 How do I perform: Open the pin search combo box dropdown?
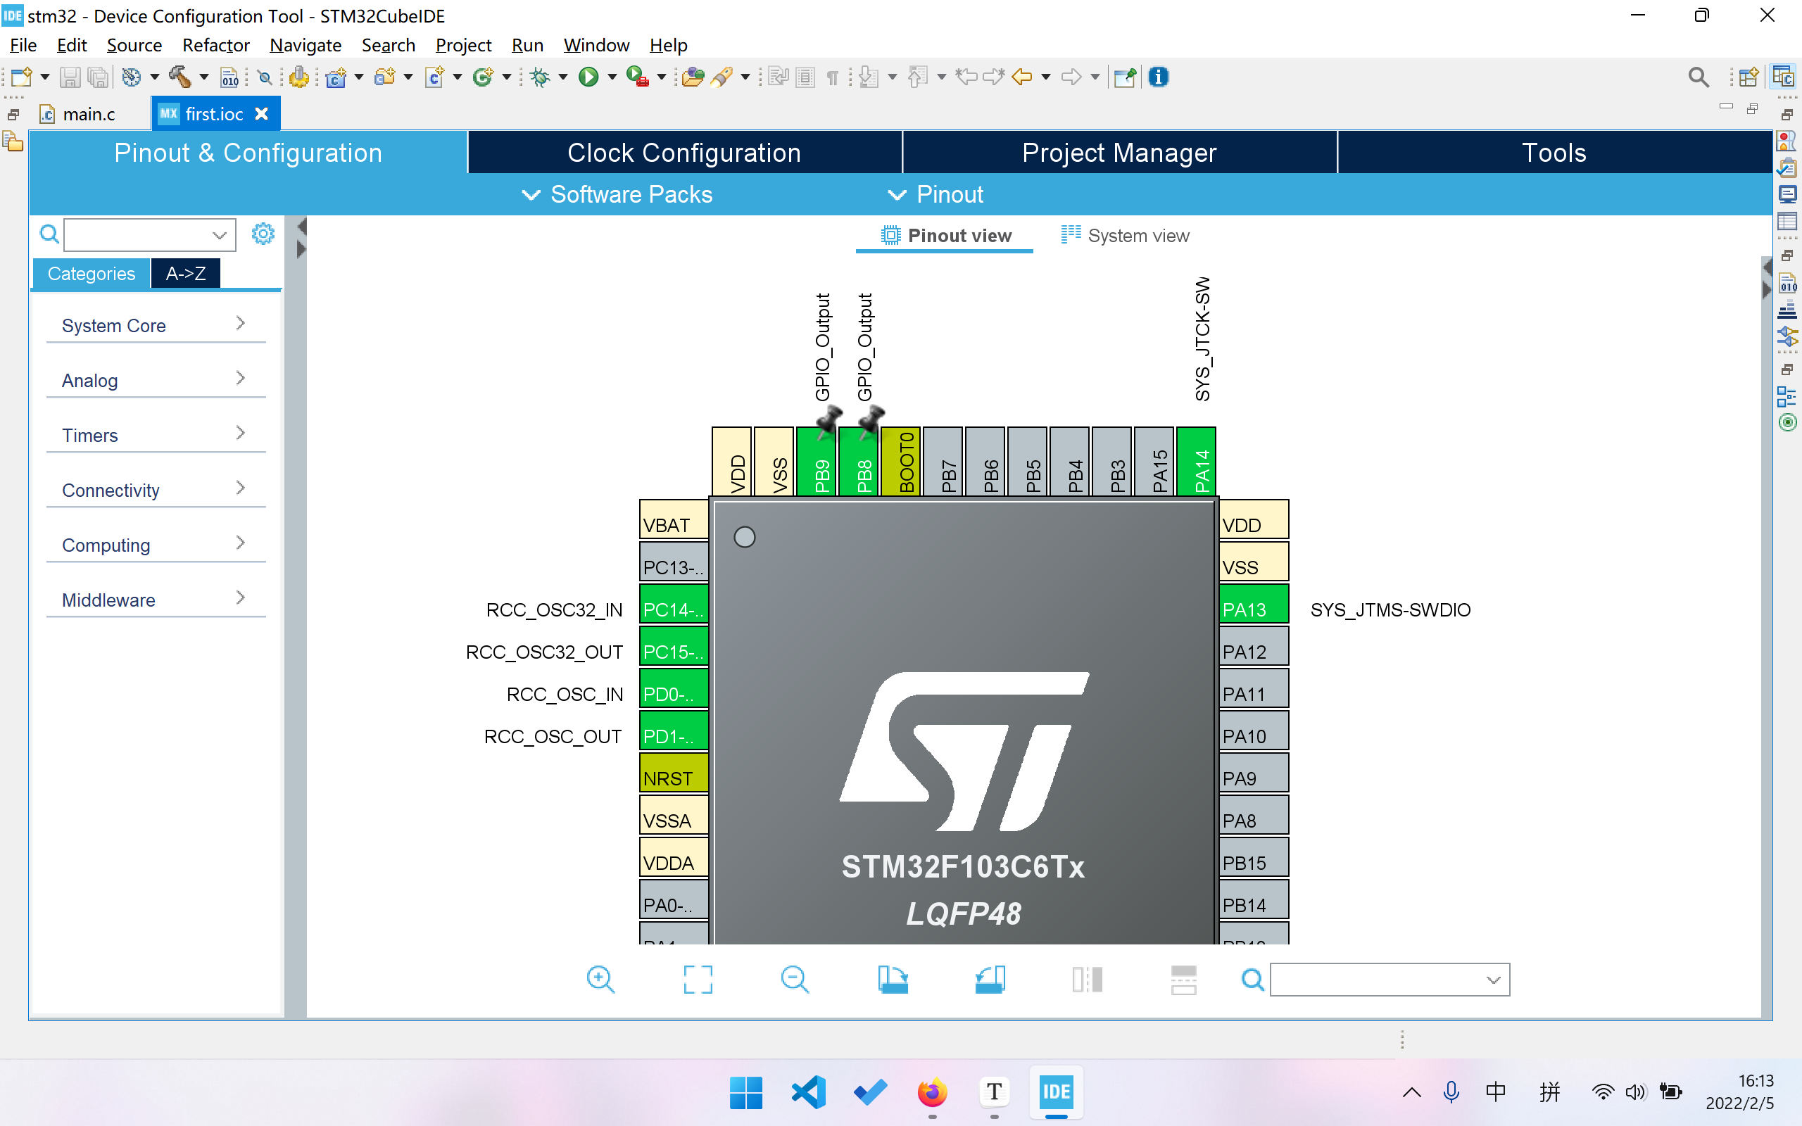[x=1493, y=980]
